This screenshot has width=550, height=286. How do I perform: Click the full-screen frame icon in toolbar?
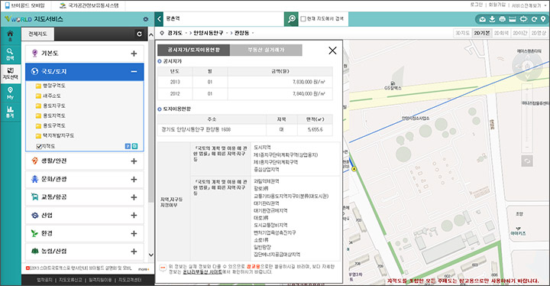coord(523,19)
